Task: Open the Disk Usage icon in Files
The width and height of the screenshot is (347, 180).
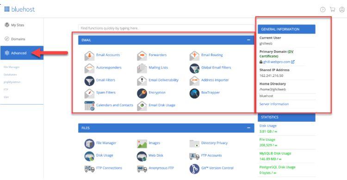Action: (89, 156)
